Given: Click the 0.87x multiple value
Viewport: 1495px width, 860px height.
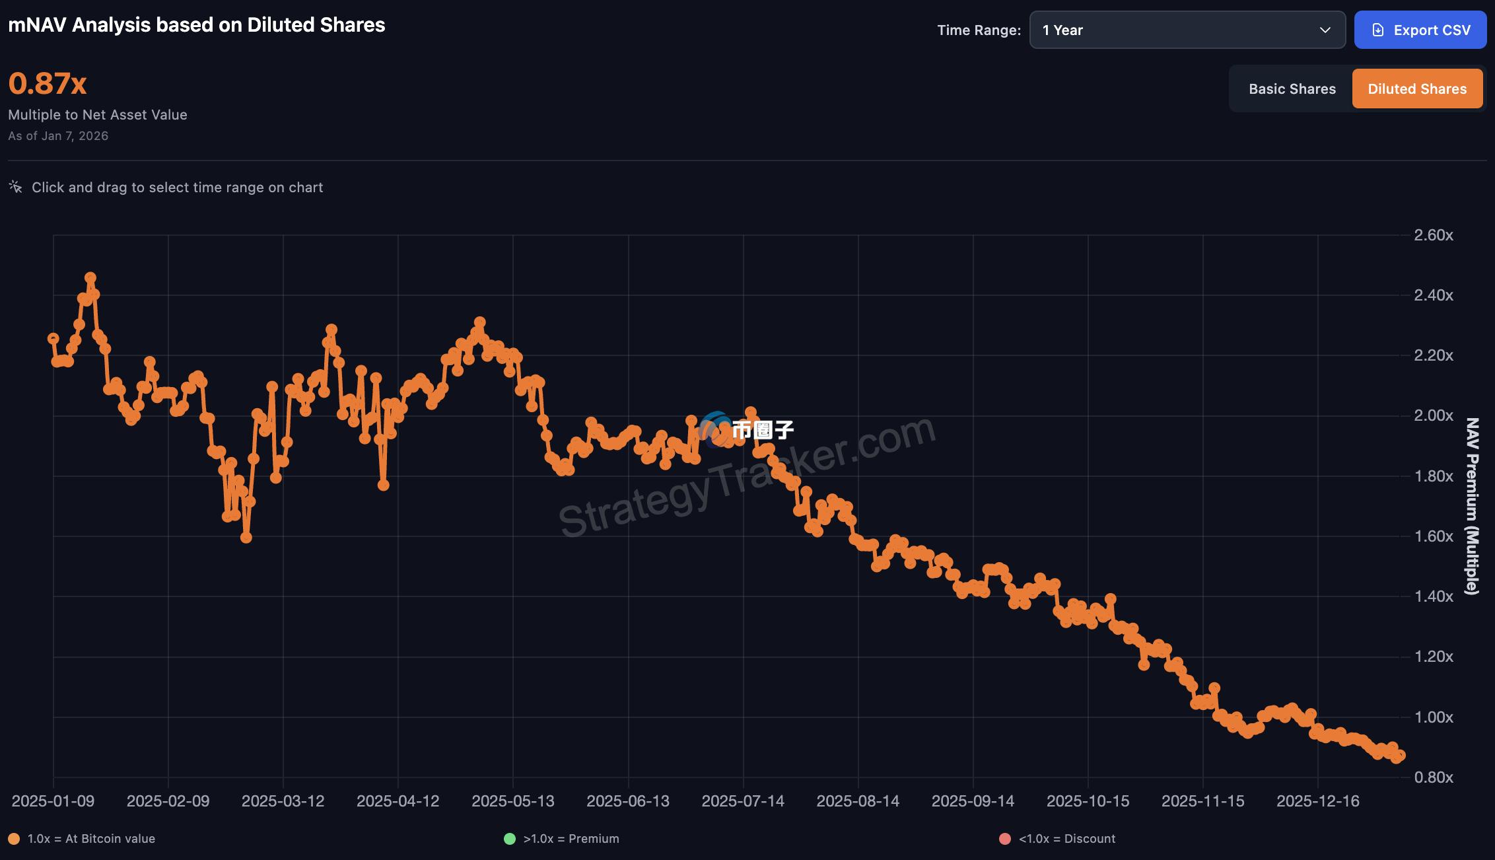Looking at the screenshot, I should tap(48, 84).
